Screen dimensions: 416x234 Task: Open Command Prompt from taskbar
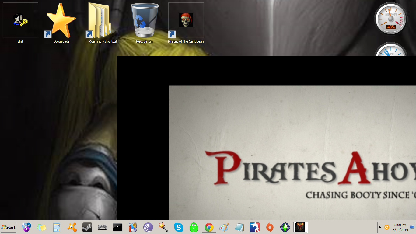(117, 227)
